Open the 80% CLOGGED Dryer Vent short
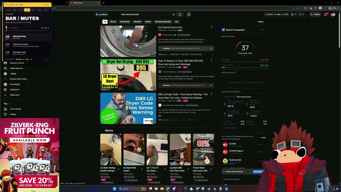Viewport: 341px width, 192px height. coord(204,150)
